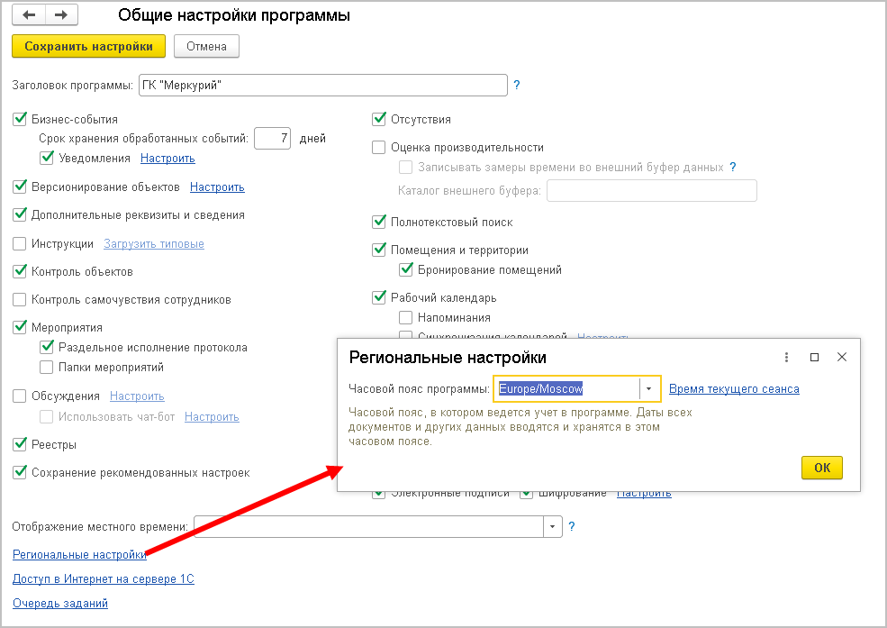Click Сохранить настройки button
This screenshot has width=887, height=628.
coord(88,46)
